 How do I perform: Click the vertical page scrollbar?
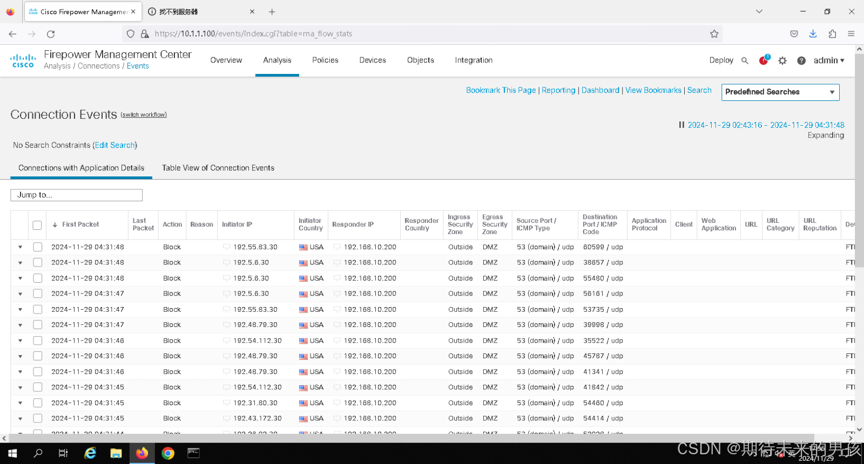tap(859, 162)
